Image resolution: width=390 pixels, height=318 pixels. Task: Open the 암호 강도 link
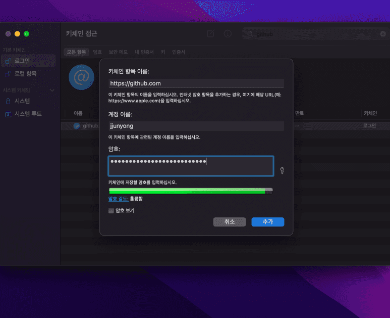coord(119,199)
